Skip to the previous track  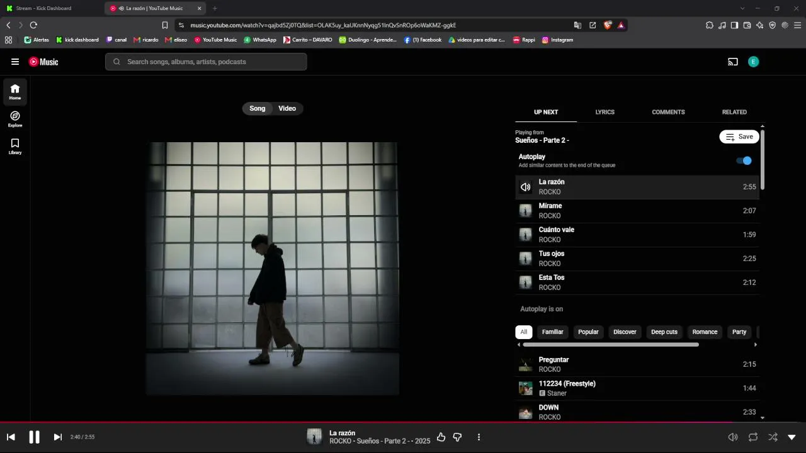click(11, 437)
